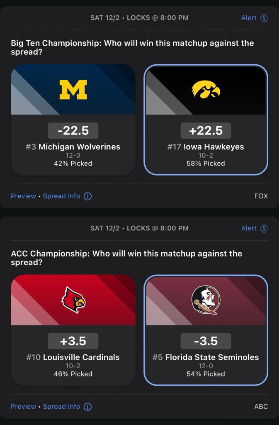
Task: Tap the Iowa Hawkeyes tigerhawk logo
Action: pos(206,90)
